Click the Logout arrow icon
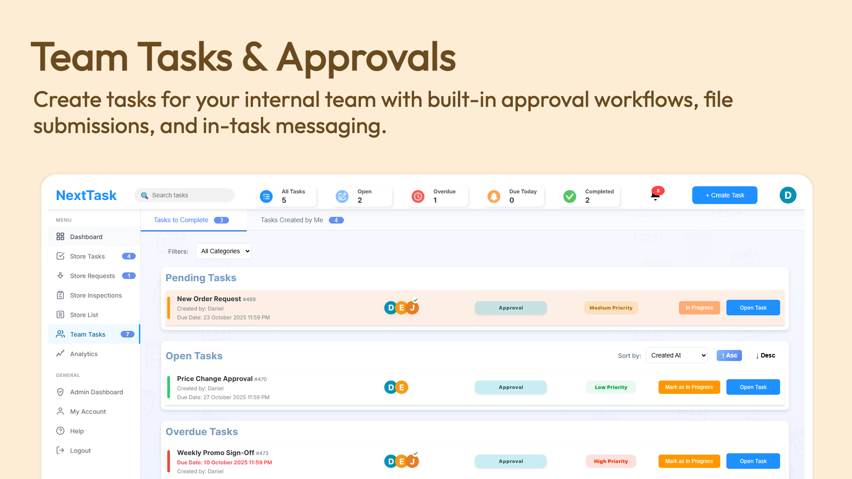The height and width of the screenshot is (479, 852). (x=60, y=450)
